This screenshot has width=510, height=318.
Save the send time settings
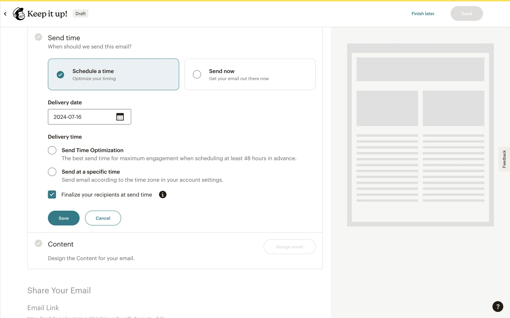tap(63, 218)
